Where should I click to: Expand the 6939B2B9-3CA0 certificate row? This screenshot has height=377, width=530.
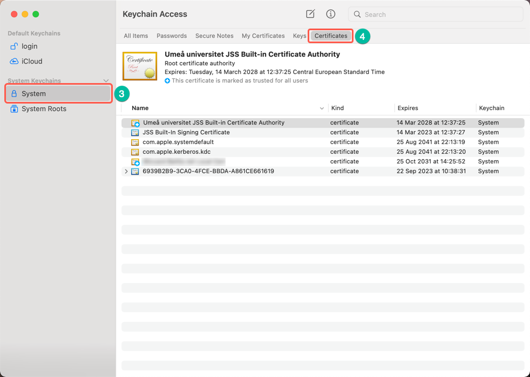pos(126,172)
